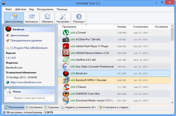Switch to the Системные tab
The width and height of the screenshot is (176, 116).
coord(34,107)
